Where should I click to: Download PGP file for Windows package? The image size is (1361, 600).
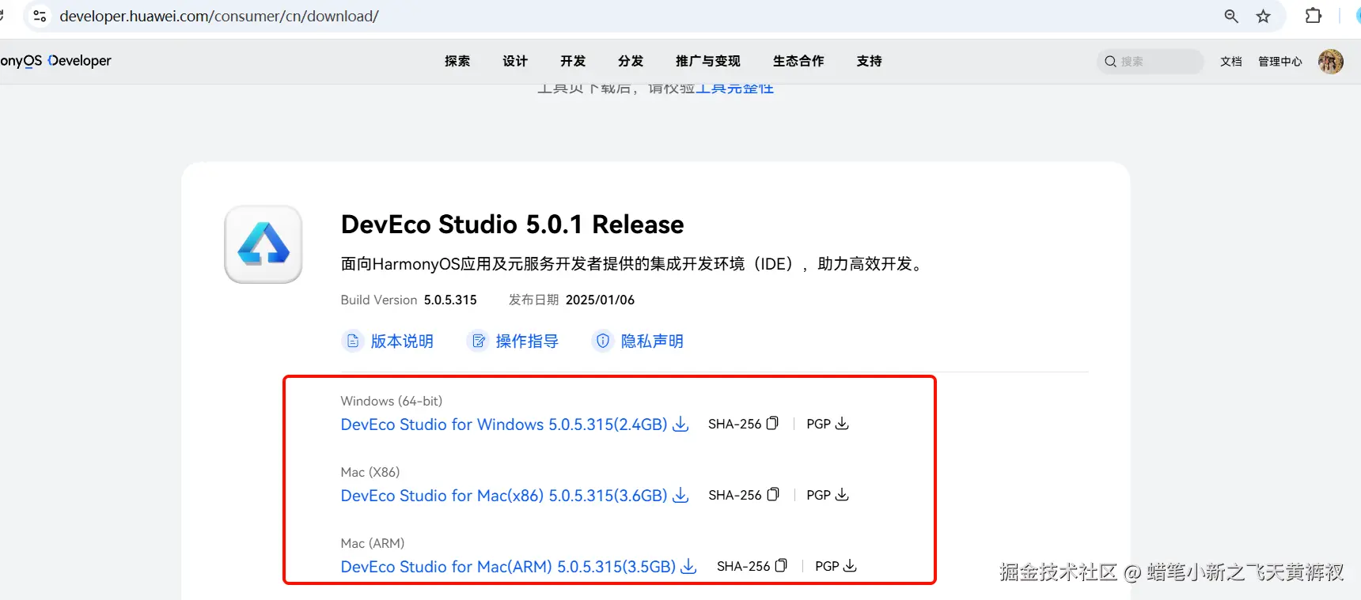click(x=842, y=424)
